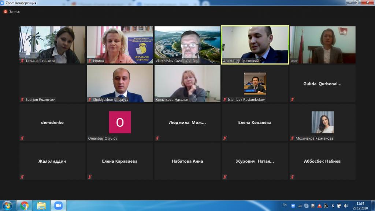375x211 pixels.
Task: Click the Zoom taskbar button
Action: point(57,206)
